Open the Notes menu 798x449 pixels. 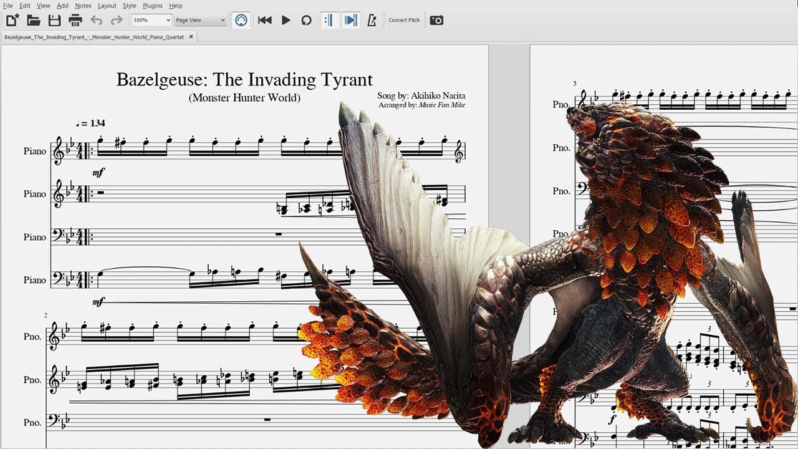(x=83, y=6)
